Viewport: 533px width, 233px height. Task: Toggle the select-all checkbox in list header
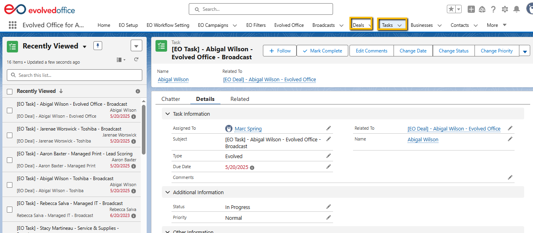click(x=10, y=91)
